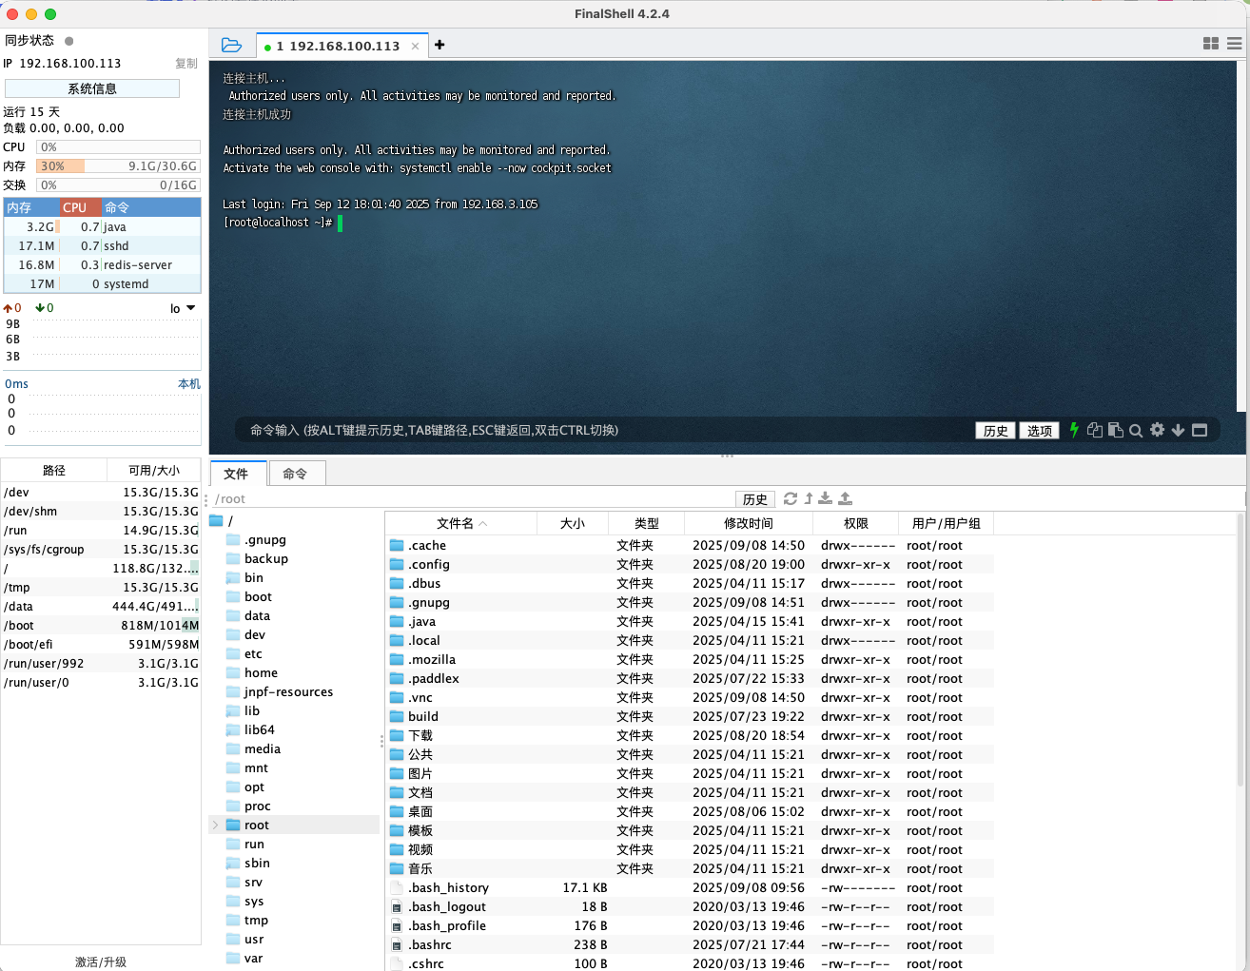The height and width of the screenshot is (971, 1250).
Task: Click the green lightning quick command icon
Action: (1074, 430)
